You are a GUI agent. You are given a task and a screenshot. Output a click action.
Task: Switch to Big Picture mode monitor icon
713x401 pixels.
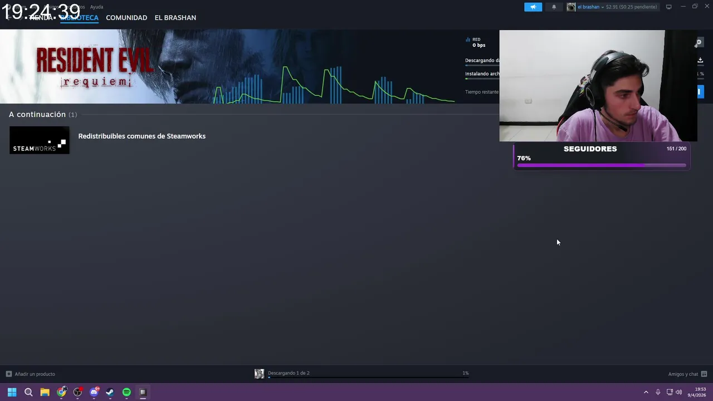pos(669,7)
